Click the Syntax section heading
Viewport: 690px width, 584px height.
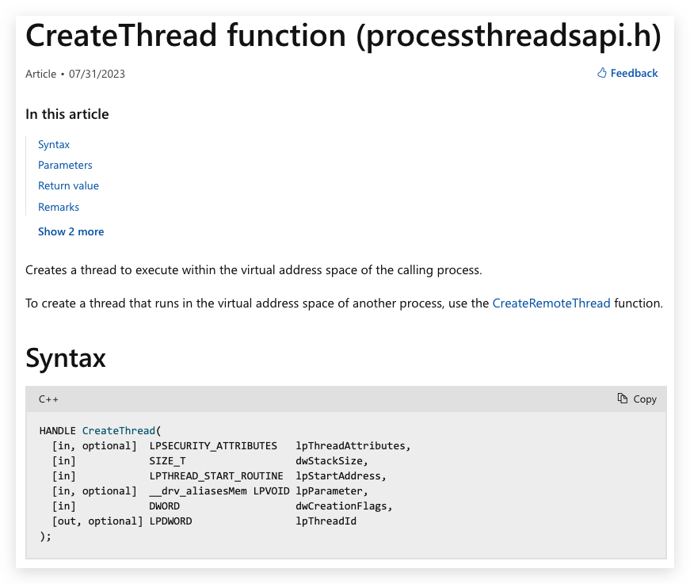[x=66, y=357]
